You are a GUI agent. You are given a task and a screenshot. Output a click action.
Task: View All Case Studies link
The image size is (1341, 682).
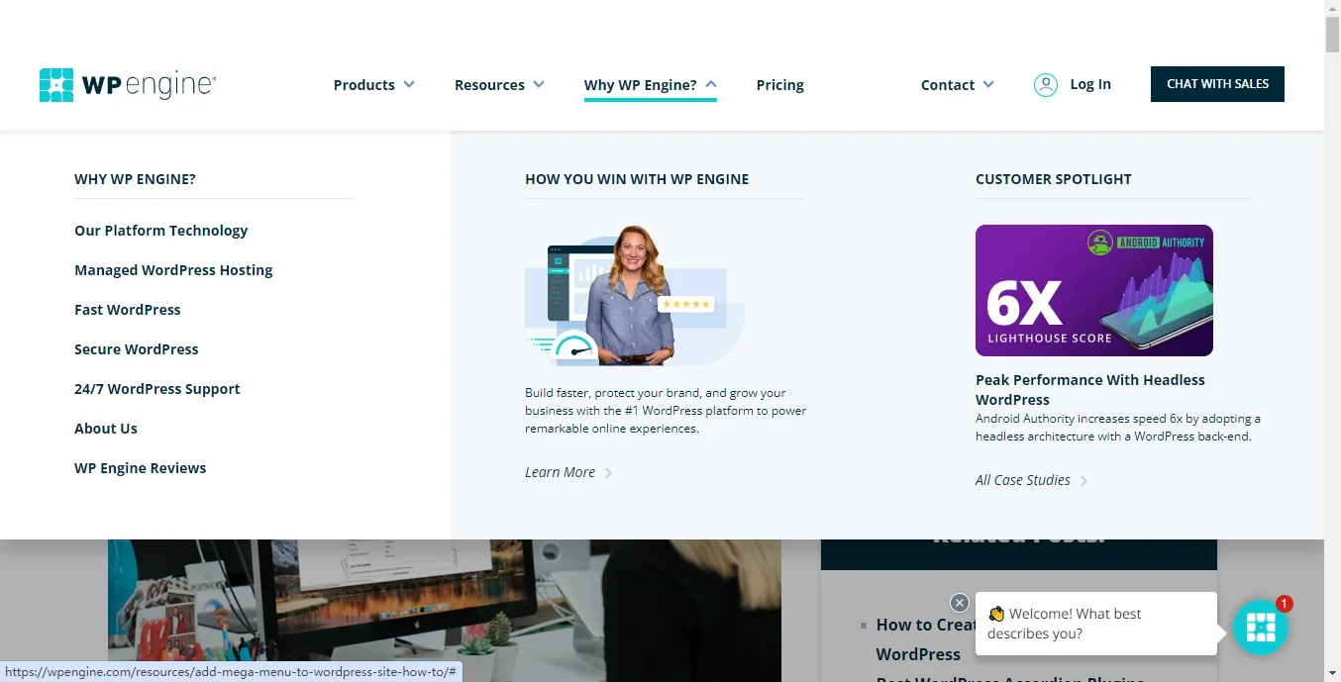tap(1023, 480)
